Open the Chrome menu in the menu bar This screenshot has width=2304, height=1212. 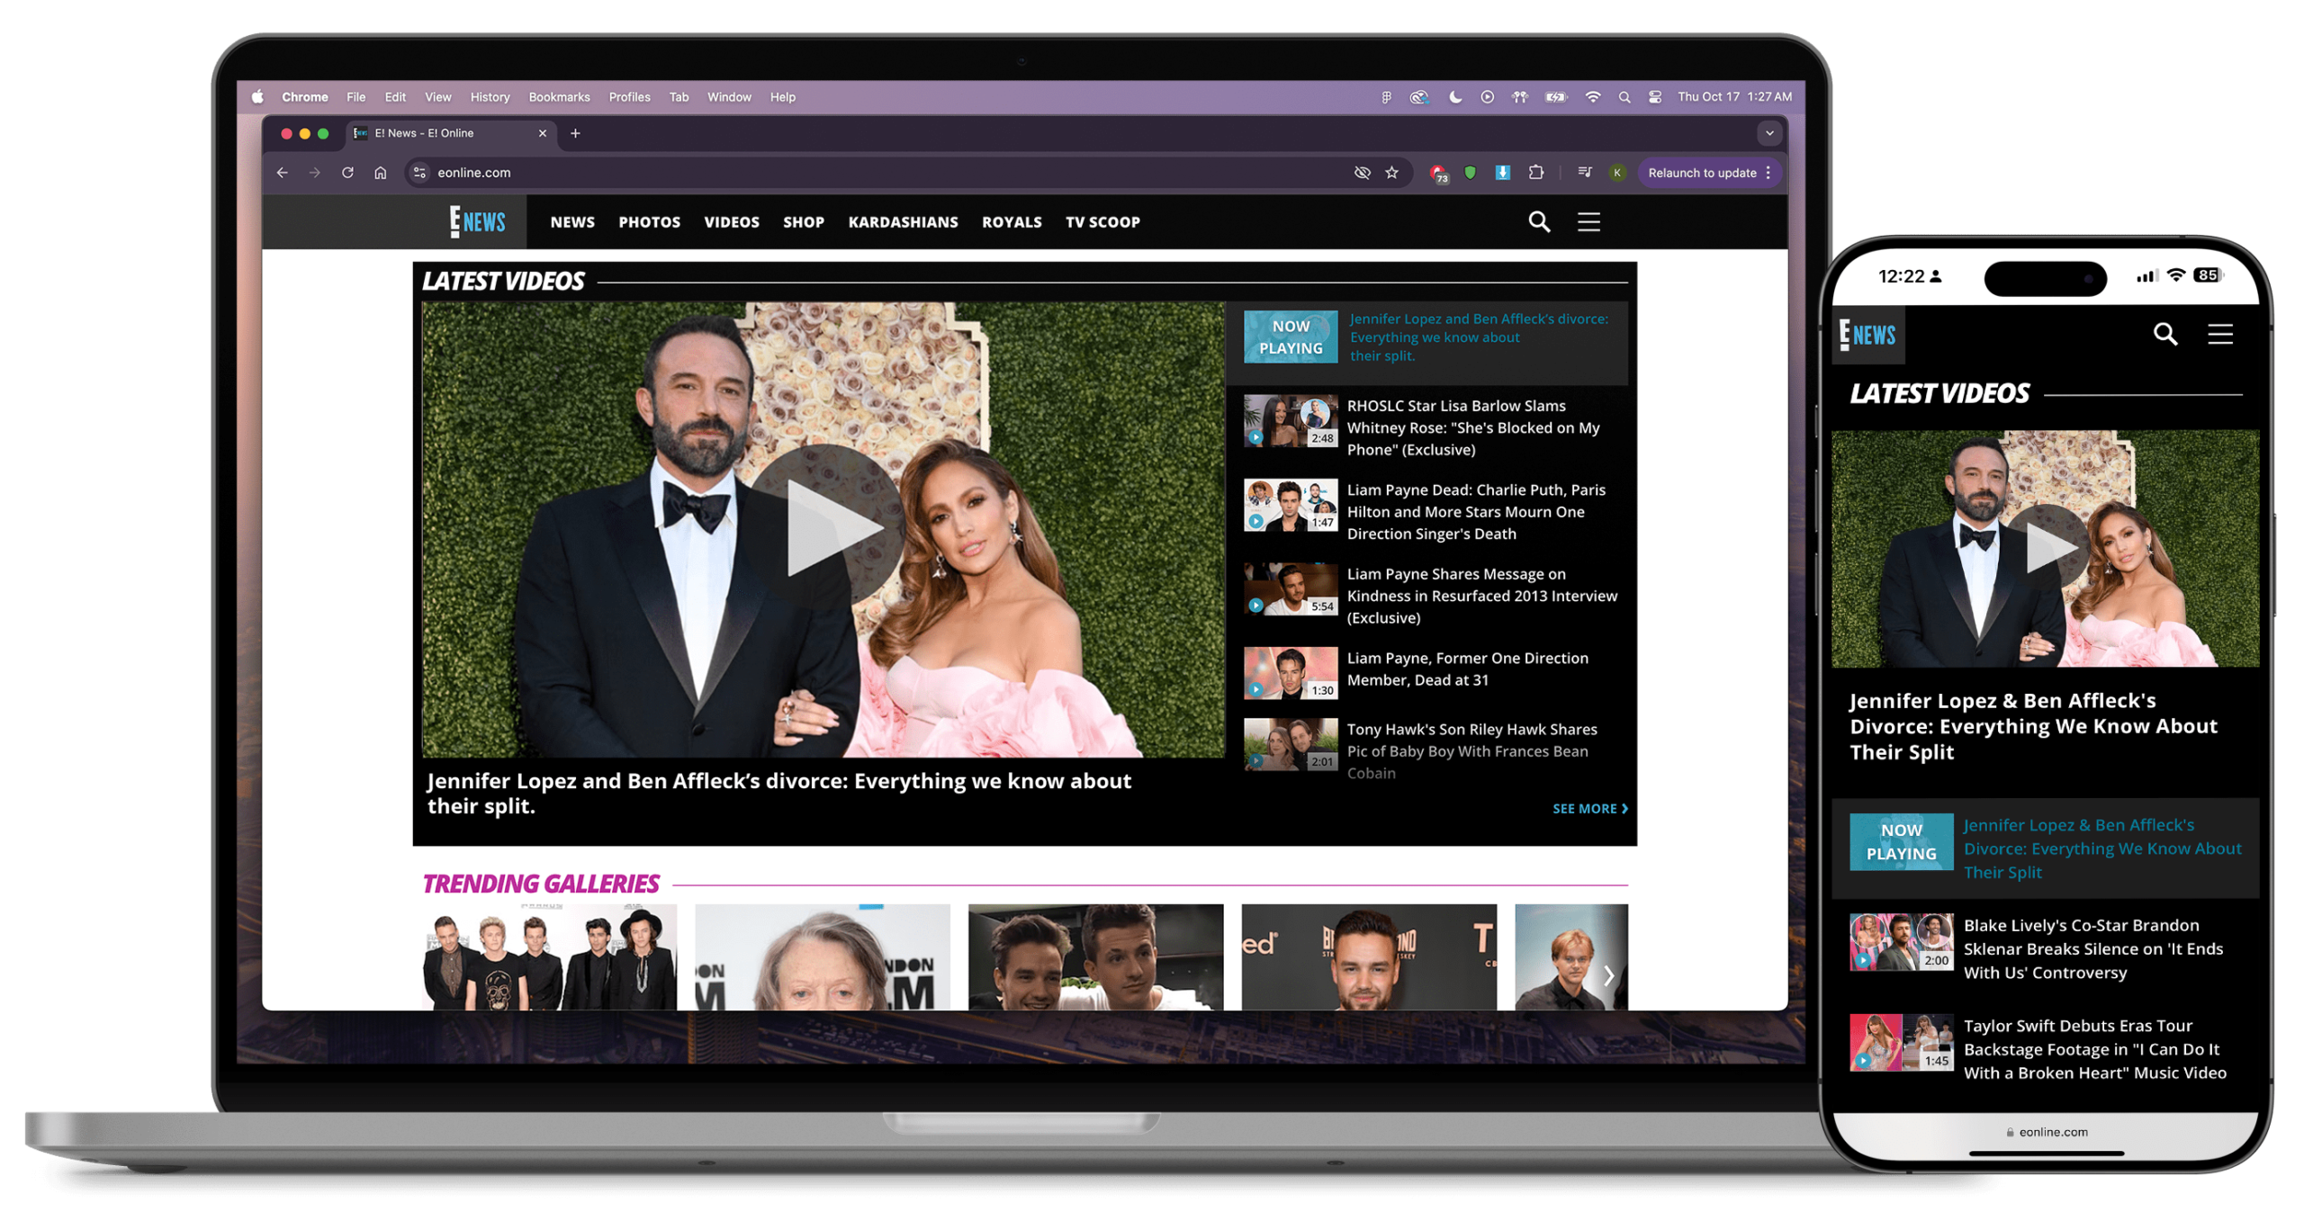pos(304,96)
